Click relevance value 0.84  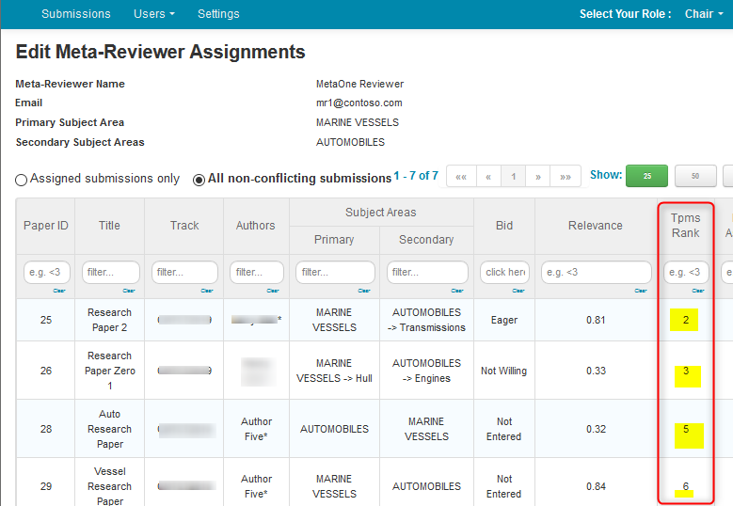(596, 486)
